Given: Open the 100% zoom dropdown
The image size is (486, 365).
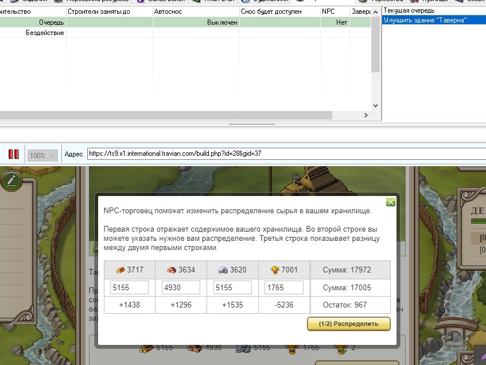Looking at the screenshot, I should point(42,155).
